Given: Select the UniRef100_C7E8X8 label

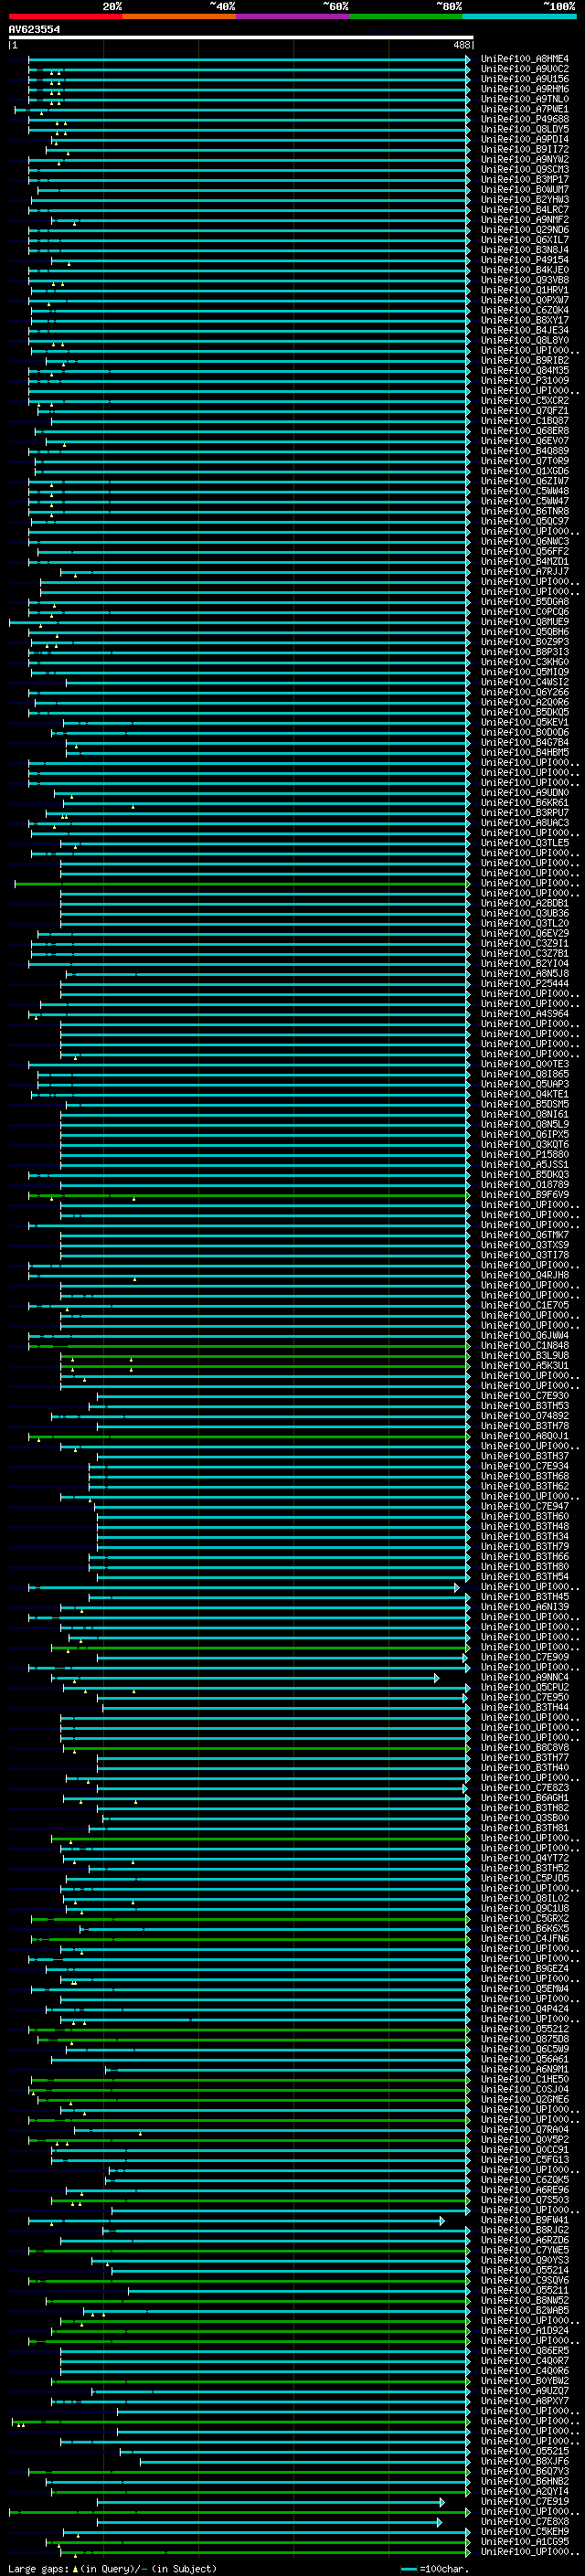Looking at the screenshot, I should 524,2521.
